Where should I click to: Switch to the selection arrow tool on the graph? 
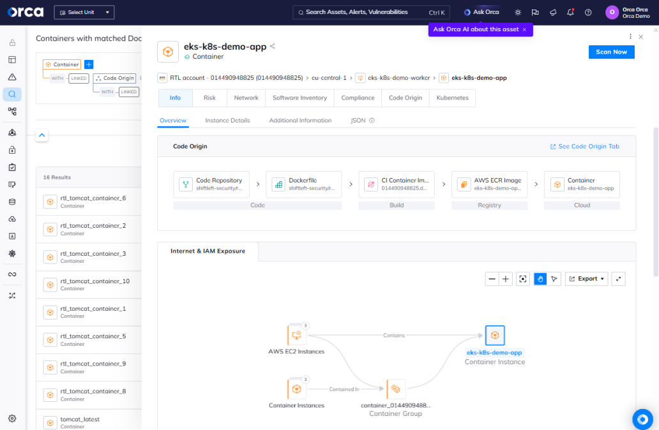coord(553,279)
